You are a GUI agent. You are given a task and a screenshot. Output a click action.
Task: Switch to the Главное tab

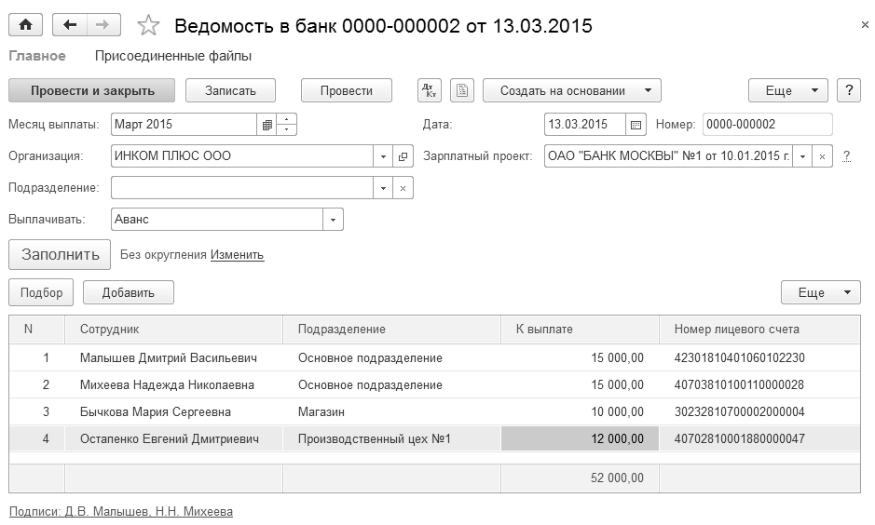37,56
